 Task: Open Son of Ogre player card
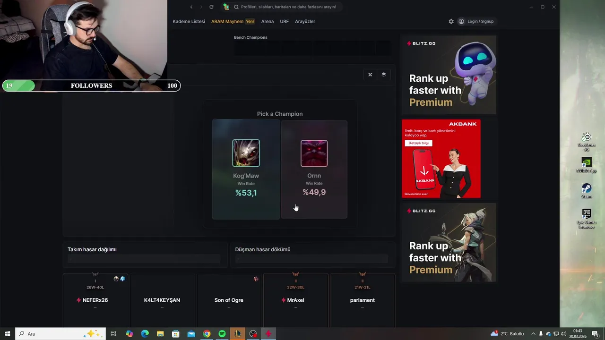click(x=229, y=300)
